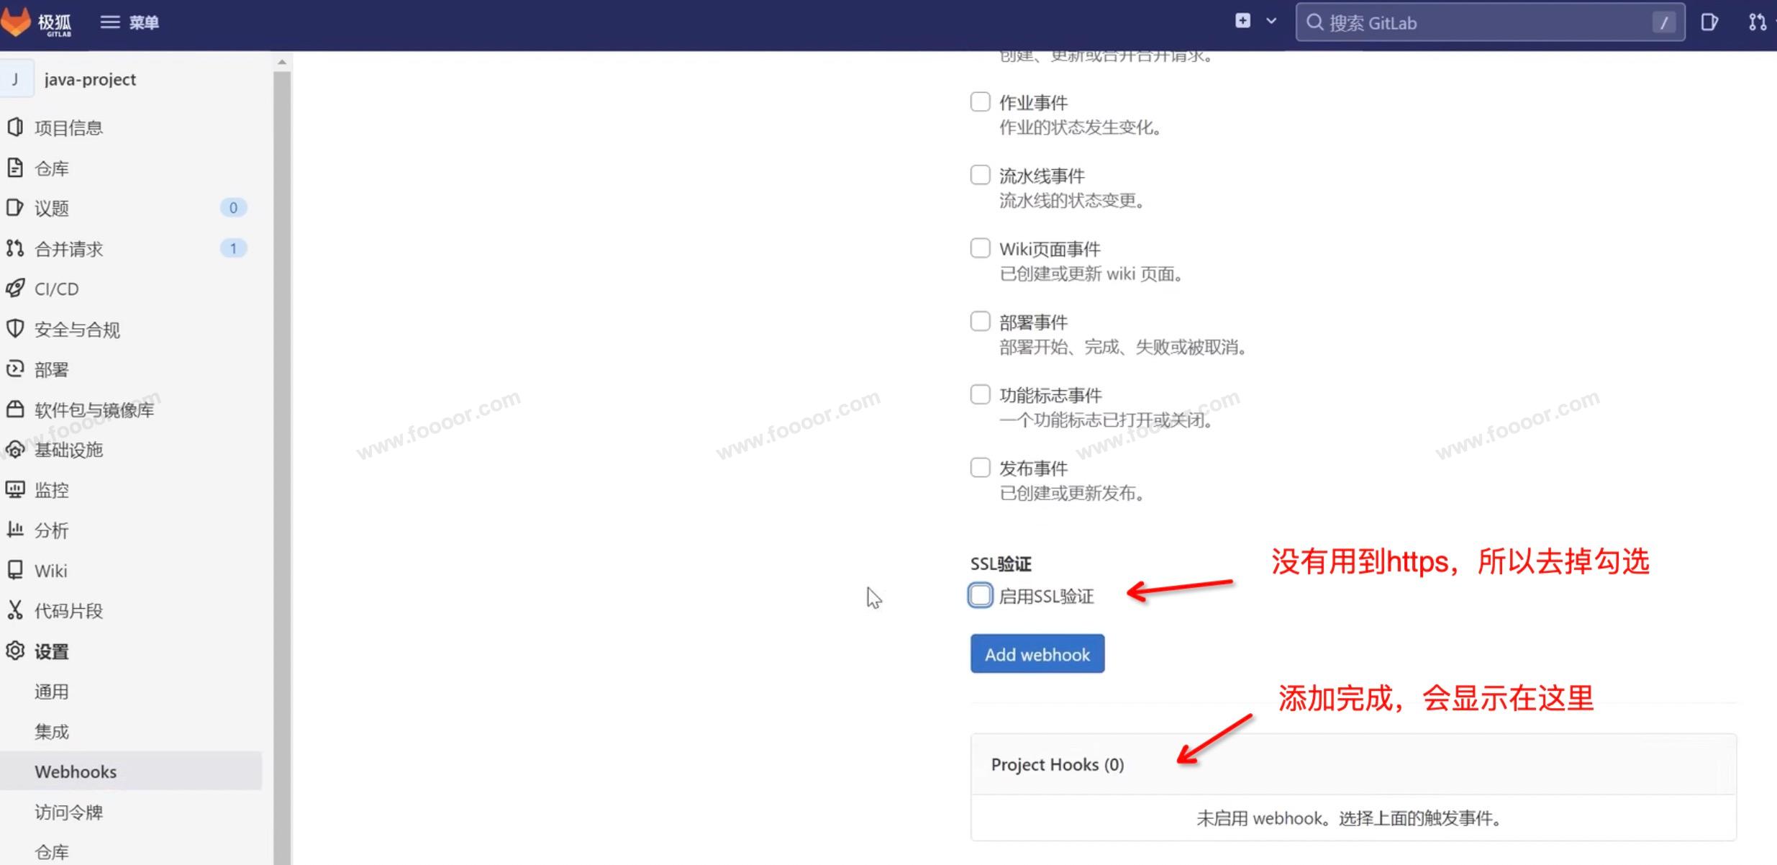Enable 流水线事件 checkbox
Image resolution: width=1777 pixels, height=865 pixels.
[x=980, y=175]
